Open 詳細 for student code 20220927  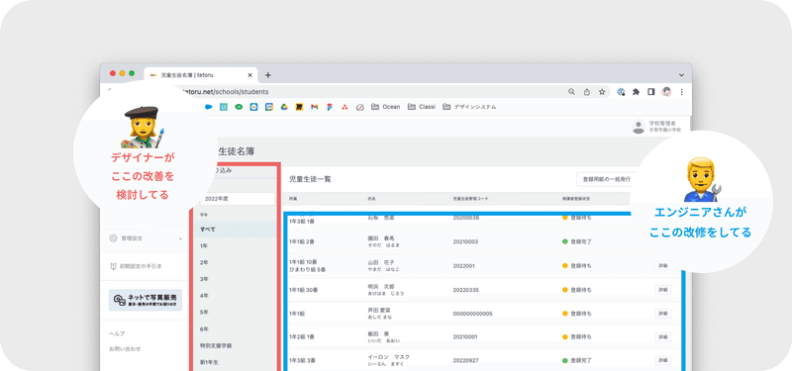pyautogui.click(x=662, y=360)
